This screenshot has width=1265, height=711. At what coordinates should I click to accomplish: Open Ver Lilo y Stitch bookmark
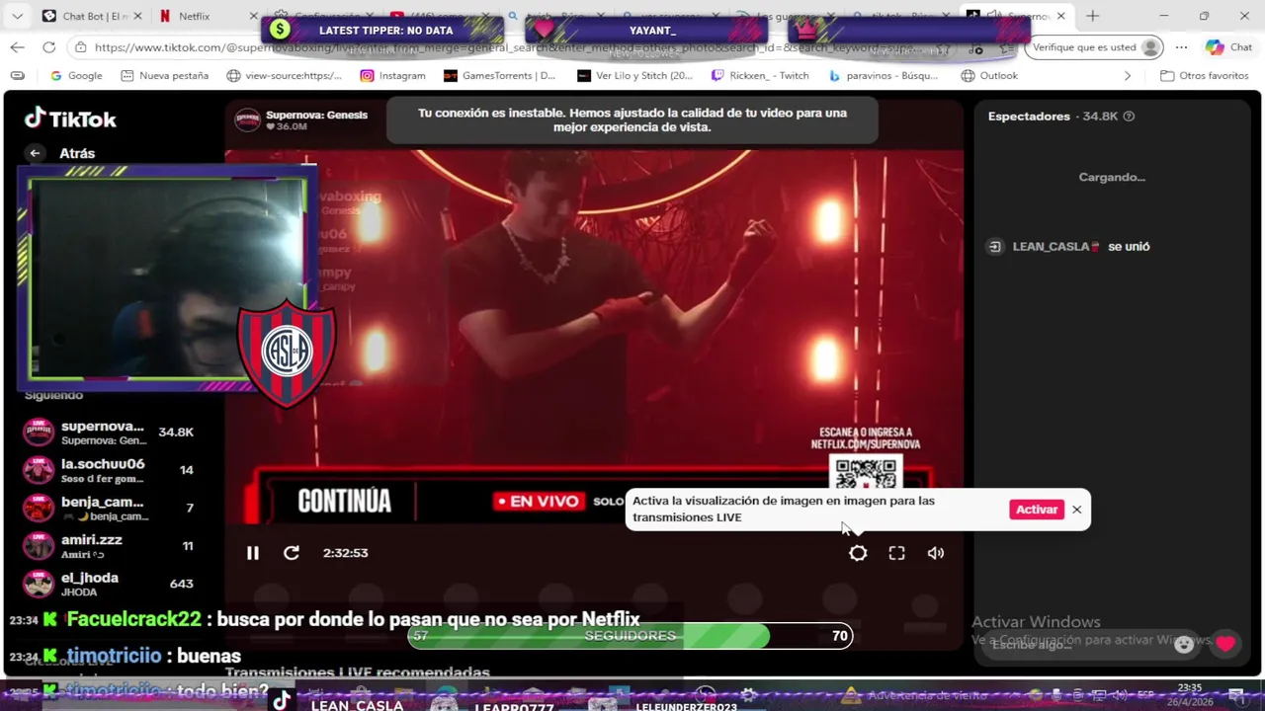[635, 75]
